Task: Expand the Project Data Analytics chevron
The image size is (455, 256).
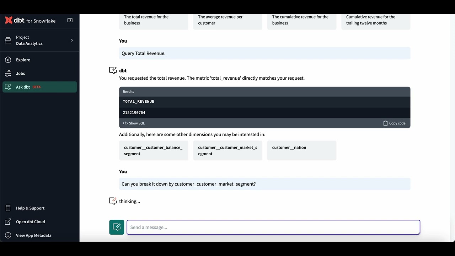Action: point(72,40)
